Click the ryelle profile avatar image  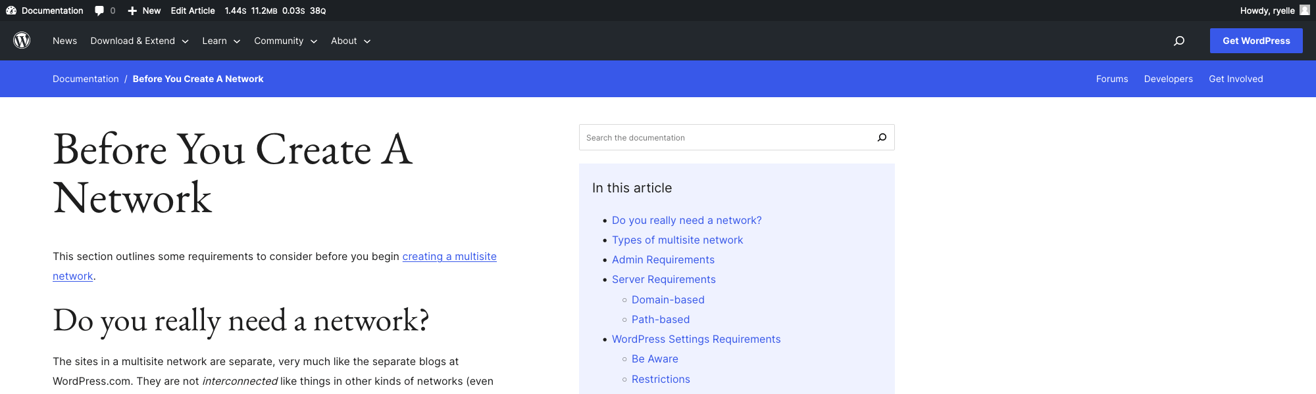(x=1306, y=11)
